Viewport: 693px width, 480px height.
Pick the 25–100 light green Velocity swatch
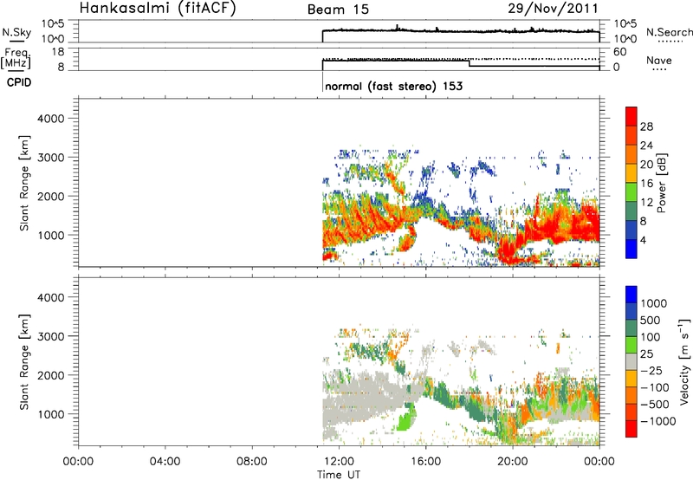631,345
